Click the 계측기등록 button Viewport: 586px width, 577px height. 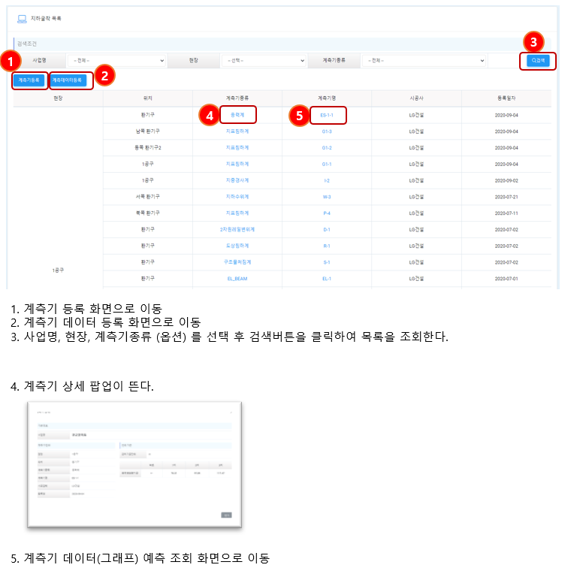(x=29, y=80)
